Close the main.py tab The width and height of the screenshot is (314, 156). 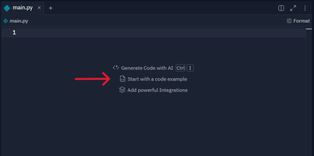point(39,8)
